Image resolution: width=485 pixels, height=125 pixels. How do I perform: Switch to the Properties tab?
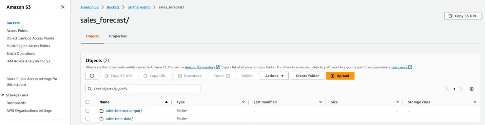tap(118, 36)
